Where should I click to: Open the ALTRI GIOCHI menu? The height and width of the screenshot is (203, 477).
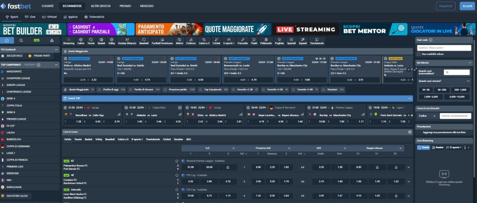click(101, 6)
